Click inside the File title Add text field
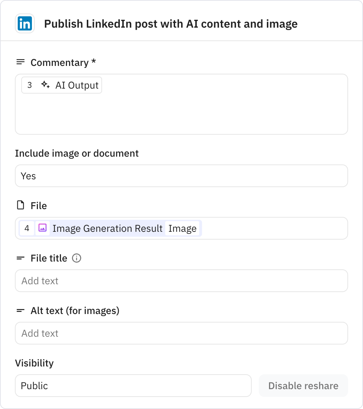The image size is (363, 409). [x=181, y=281]
